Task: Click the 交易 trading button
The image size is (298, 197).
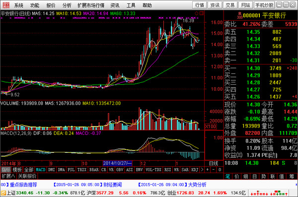Action: coord(230,5)
